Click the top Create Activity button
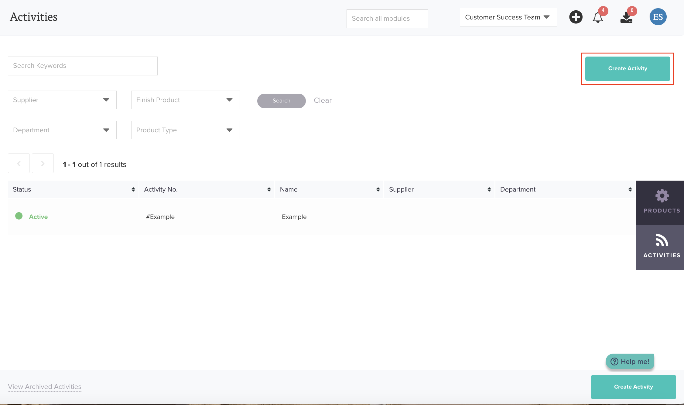 (628, 69)
